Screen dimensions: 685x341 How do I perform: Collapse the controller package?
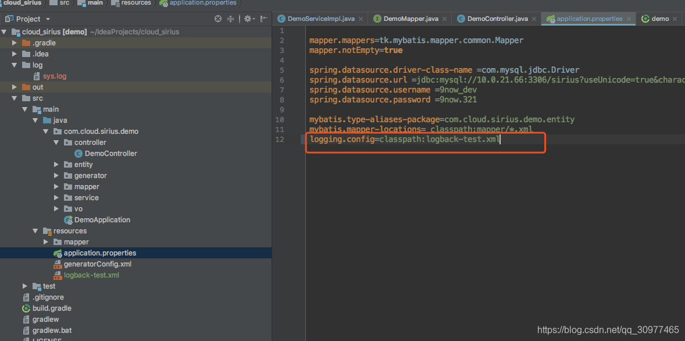coord(56,143)
